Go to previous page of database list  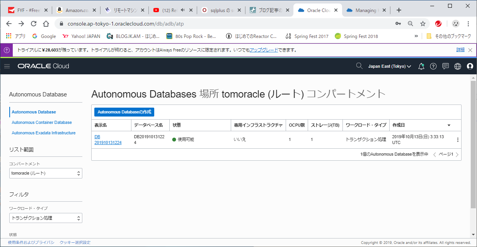(x=434, y=154)
